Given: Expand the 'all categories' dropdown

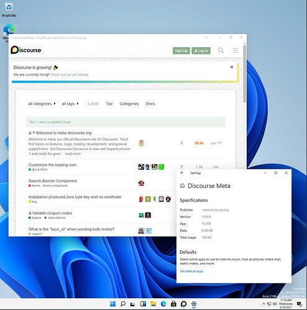Looking at the screenshot, I should pyautogui.click(x=42, y=104).
